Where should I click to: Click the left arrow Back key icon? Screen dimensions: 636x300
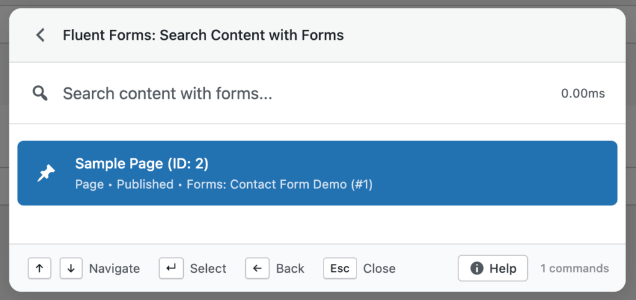(257, 268)
